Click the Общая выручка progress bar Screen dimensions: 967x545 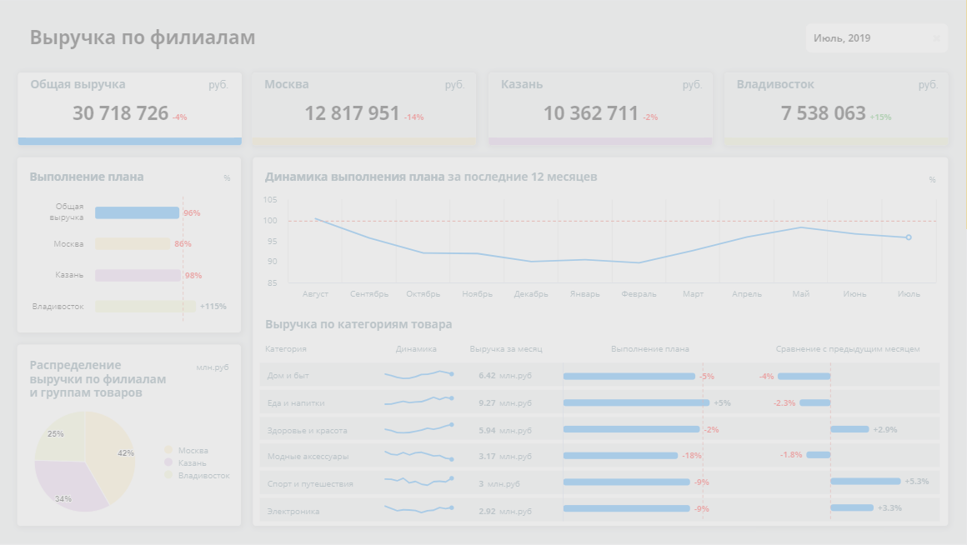tap(136, 212)
